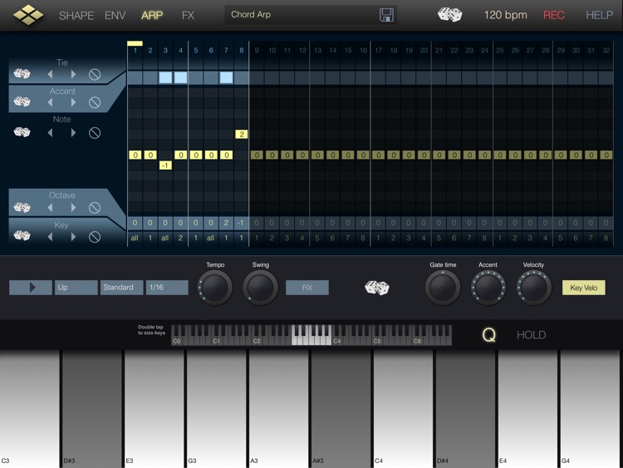Toggle the Q quantize button
Screen dimensions: 623x468
[x=488, y=335]
